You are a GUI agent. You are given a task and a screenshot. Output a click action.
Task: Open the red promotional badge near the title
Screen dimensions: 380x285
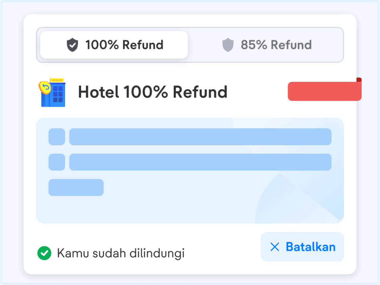(324, 90)
